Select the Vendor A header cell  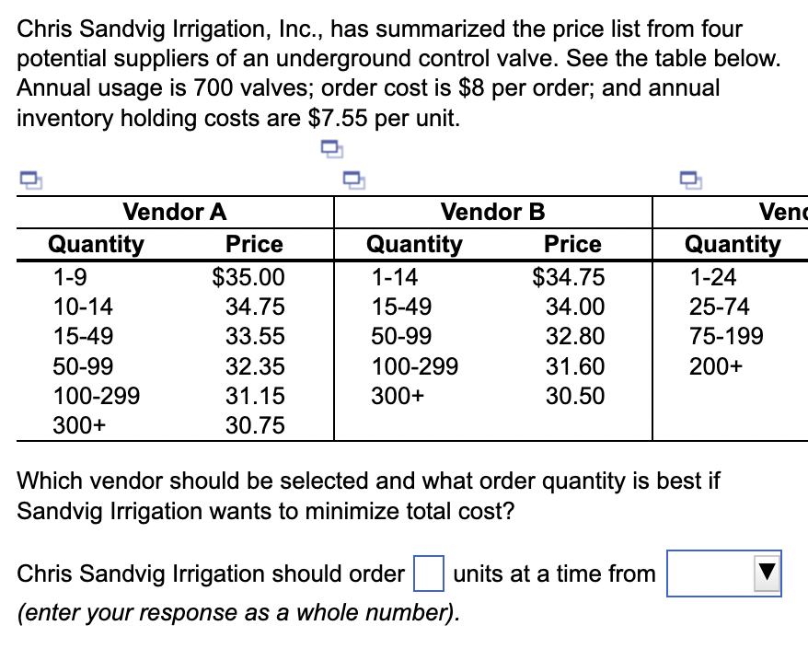(x=174, y=212)
